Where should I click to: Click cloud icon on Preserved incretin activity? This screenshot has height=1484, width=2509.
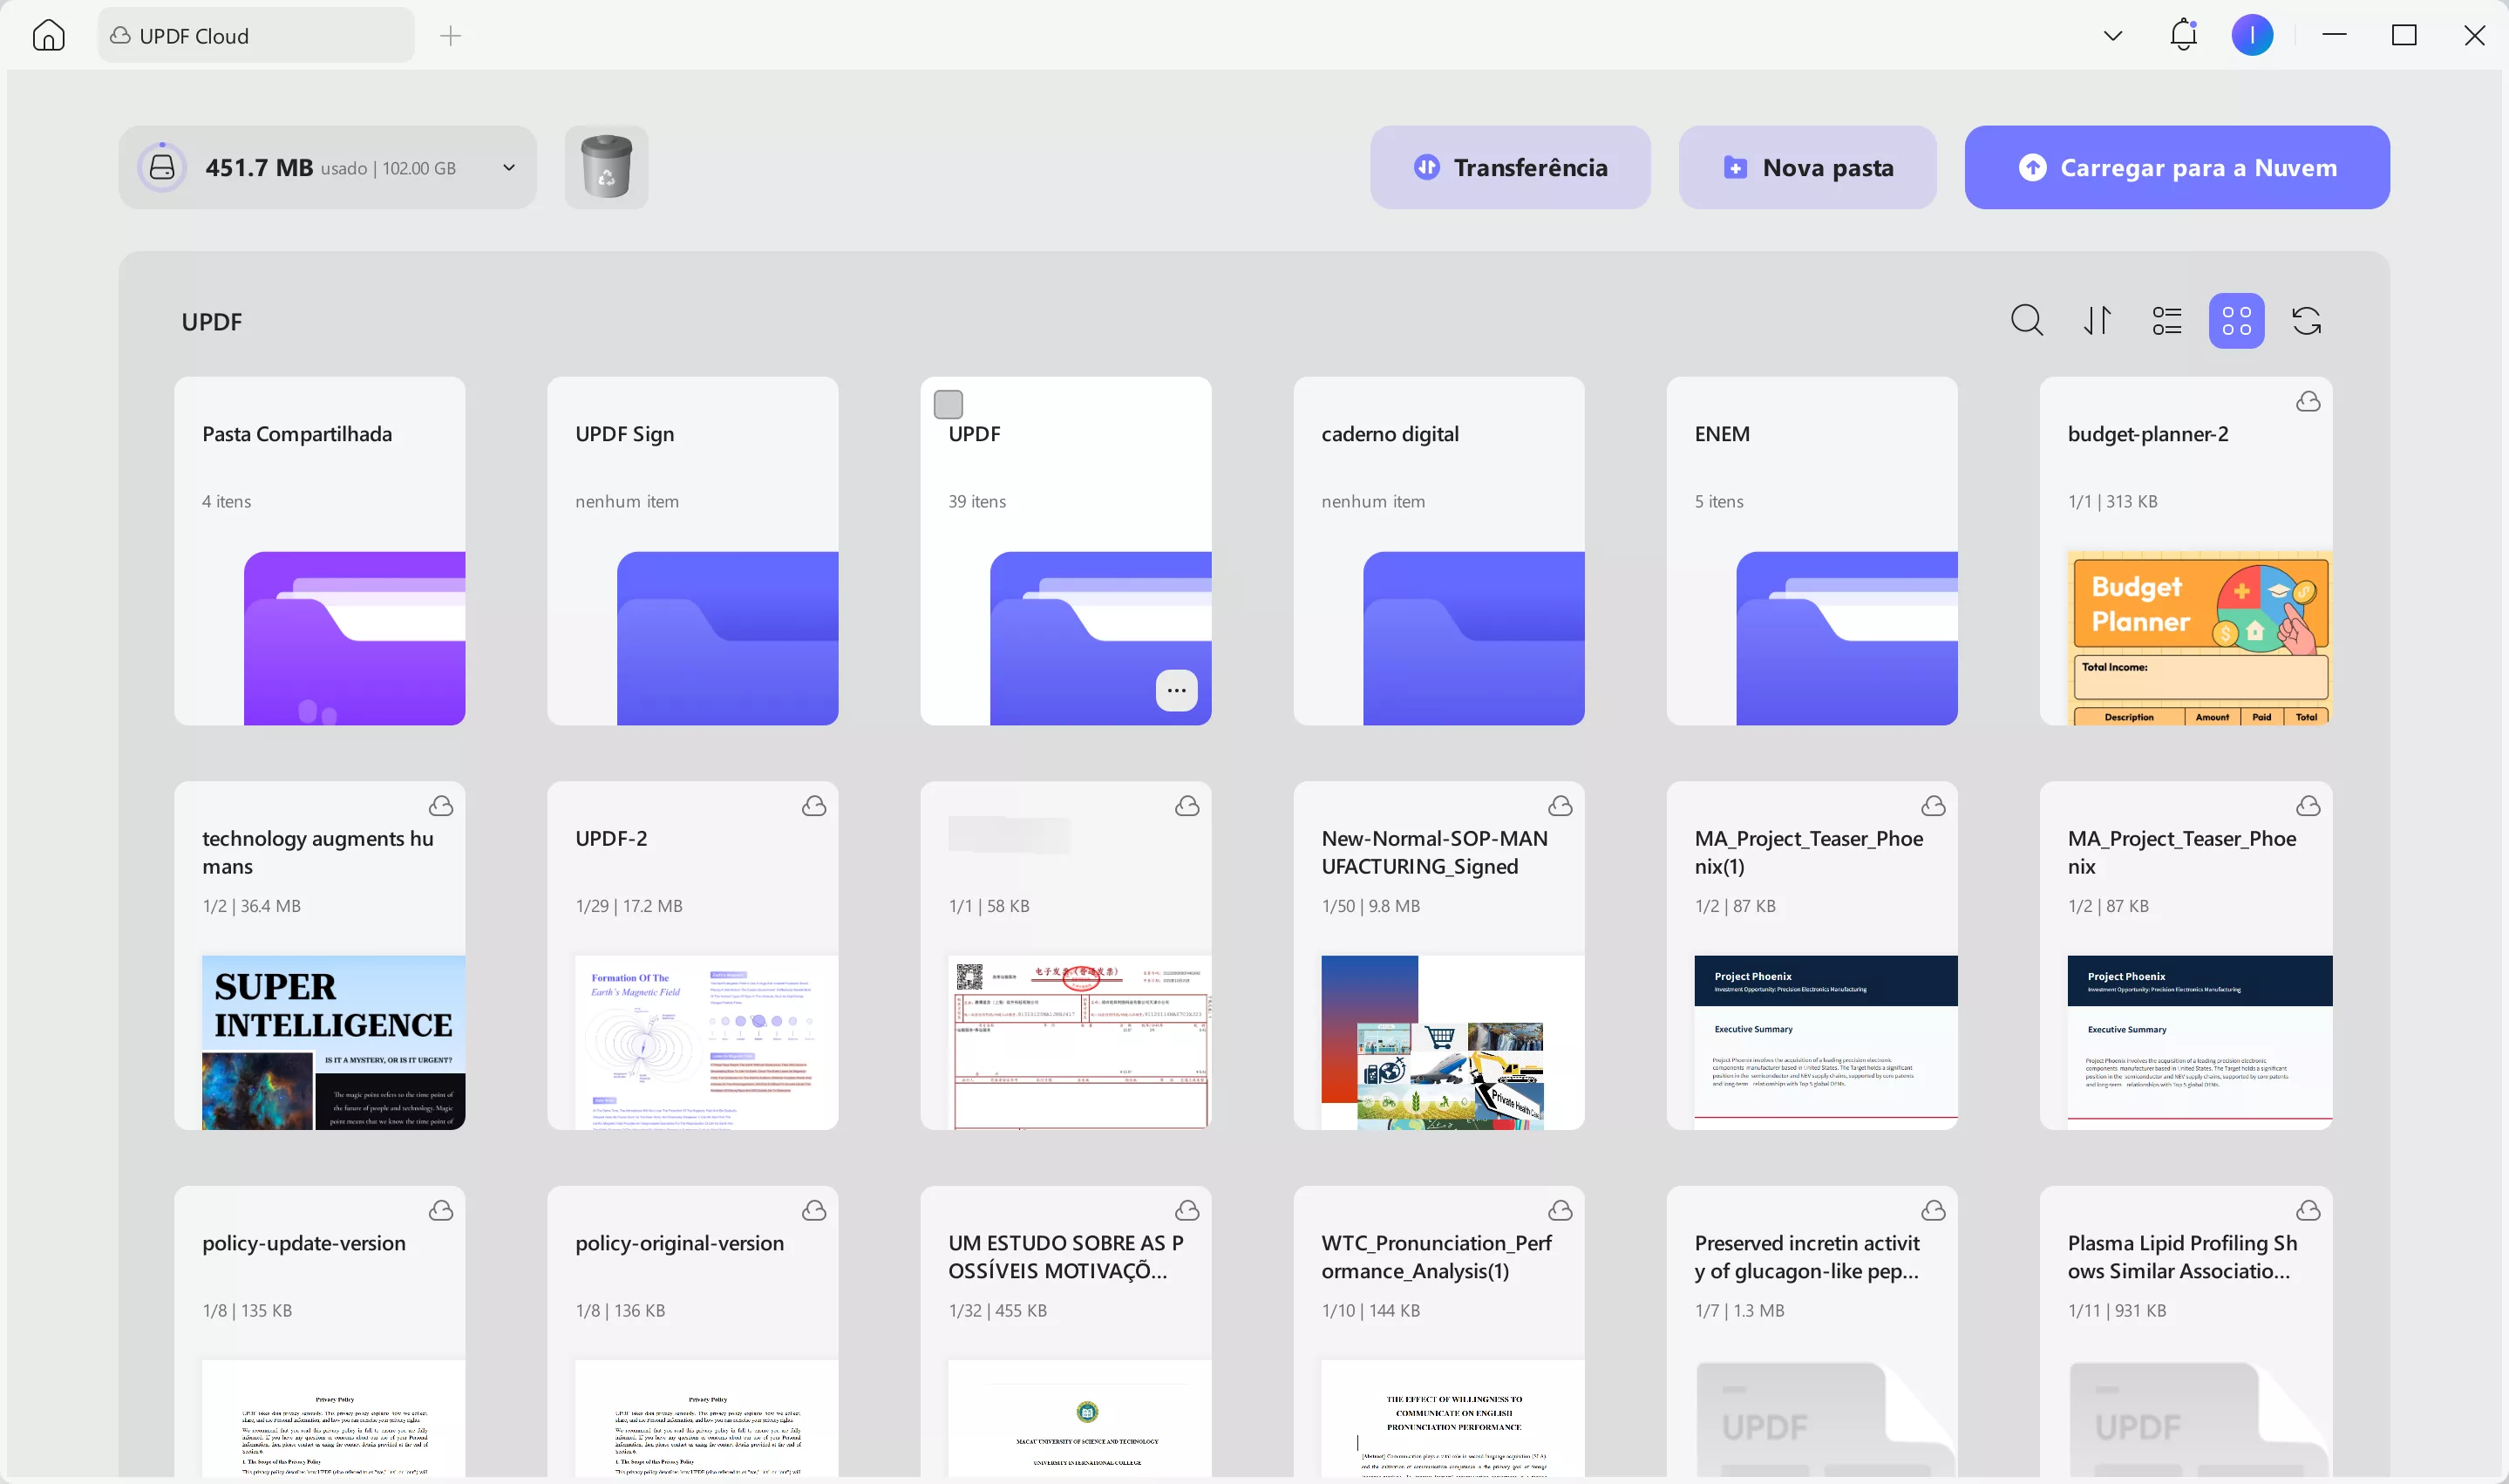point(1934,1211)
